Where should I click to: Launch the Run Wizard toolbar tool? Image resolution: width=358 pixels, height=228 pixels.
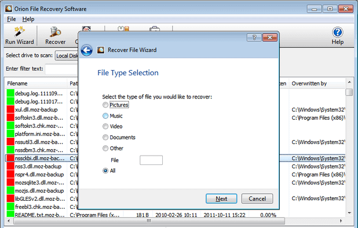click(x=20, y=35)
